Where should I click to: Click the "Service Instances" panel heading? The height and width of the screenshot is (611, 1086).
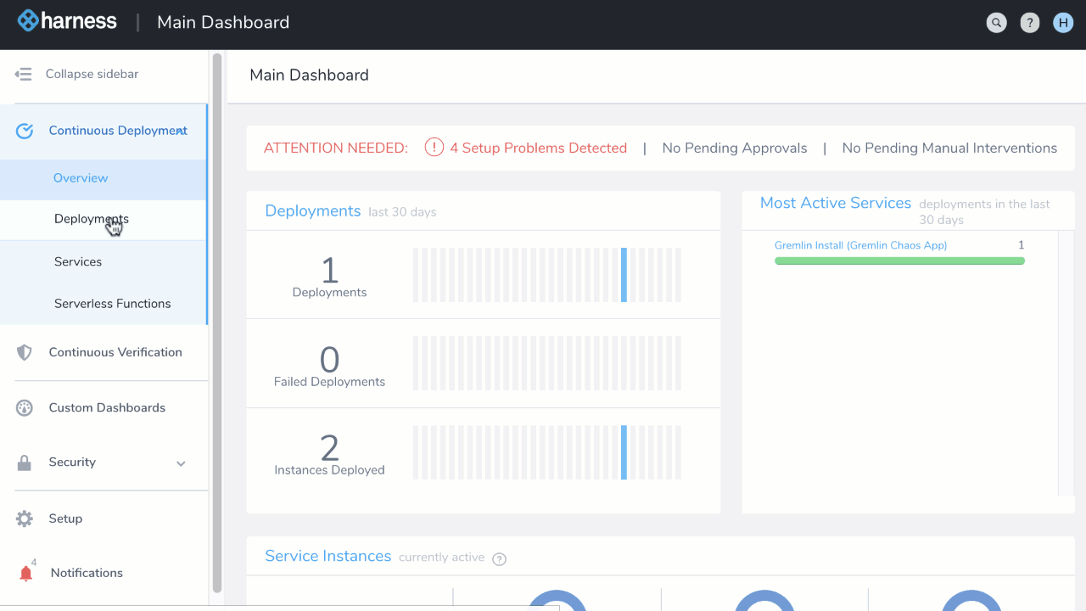click(x=328, y=556)
